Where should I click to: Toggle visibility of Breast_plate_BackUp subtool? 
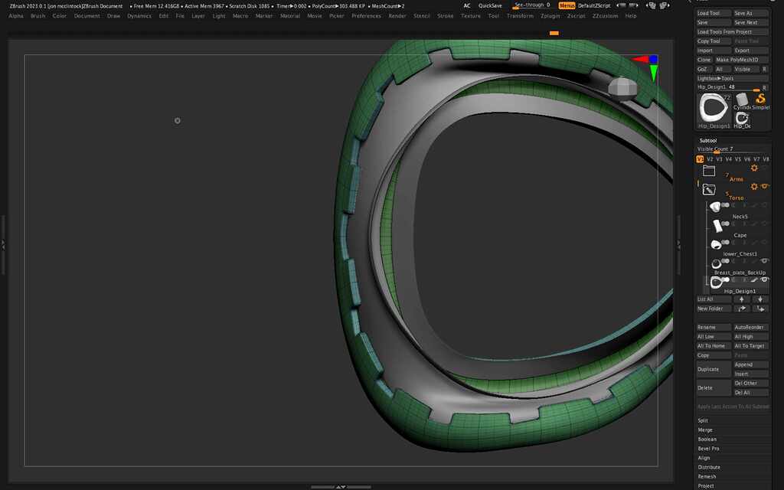tap(764, 261)
